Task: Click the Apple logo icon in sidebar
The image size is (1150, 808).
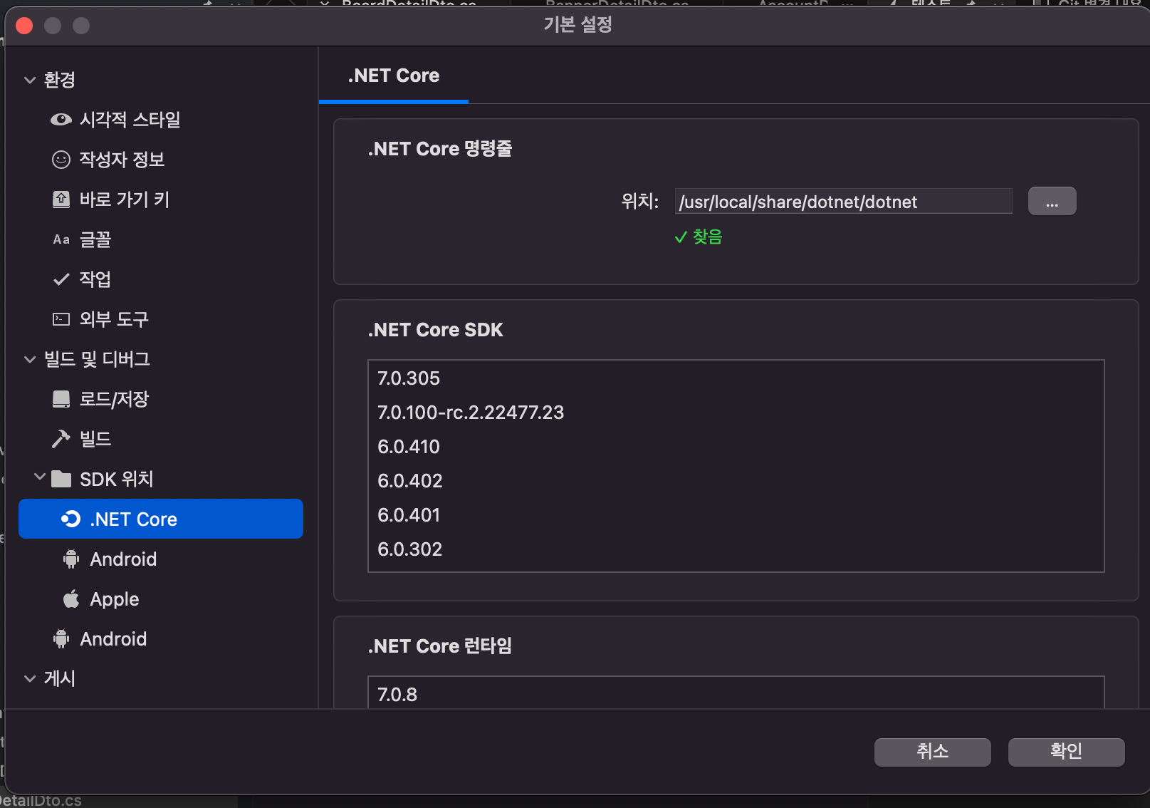Action: (x=71, y=599)
